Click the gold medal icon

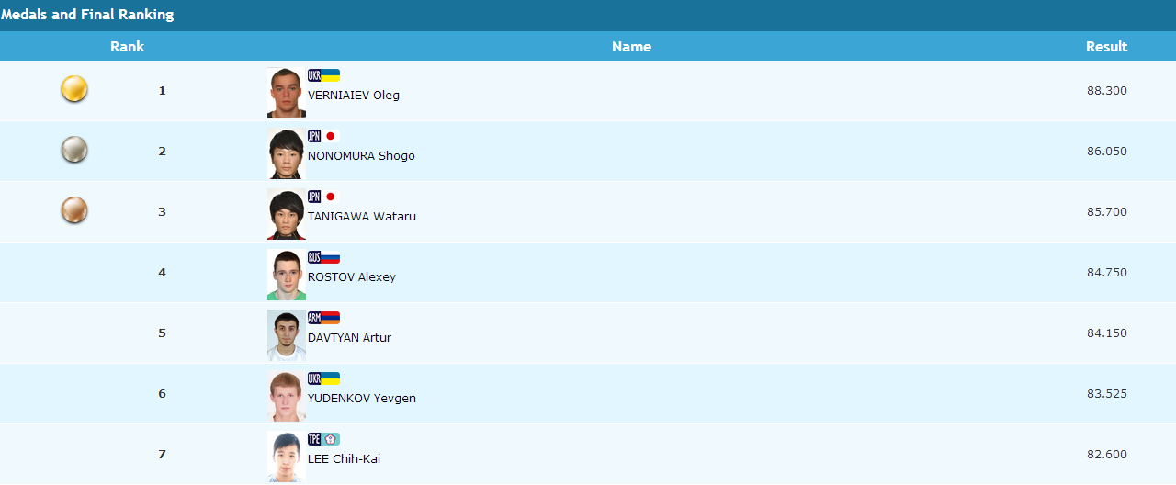tap(74, 89)
